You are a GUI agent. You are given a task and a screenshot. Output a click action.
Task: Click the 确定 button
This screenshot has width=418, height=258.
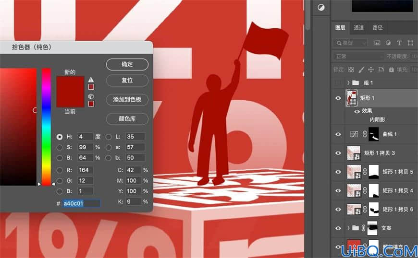point(127,64)
